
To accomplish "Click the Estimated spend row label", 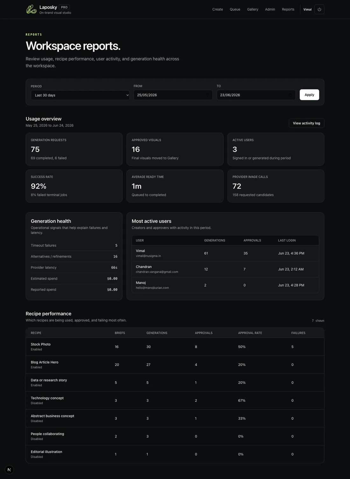I will coord(44,279).
